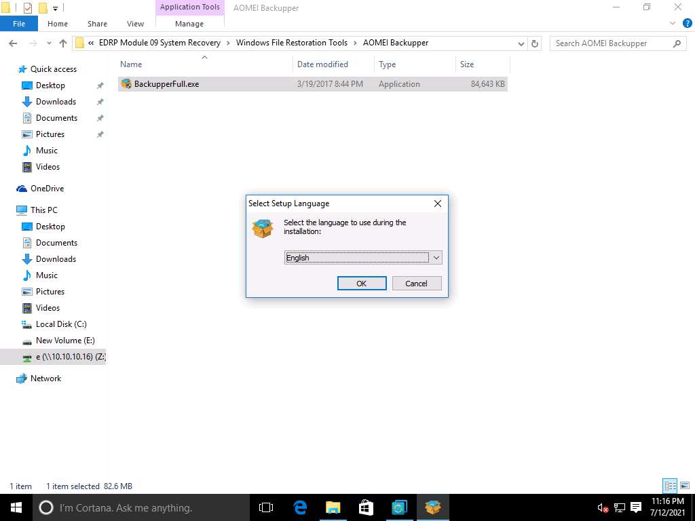Select This PC in navigation pane
Viewport: 695px width, 521px height.
pyautogui.click(x=43, y=210)
